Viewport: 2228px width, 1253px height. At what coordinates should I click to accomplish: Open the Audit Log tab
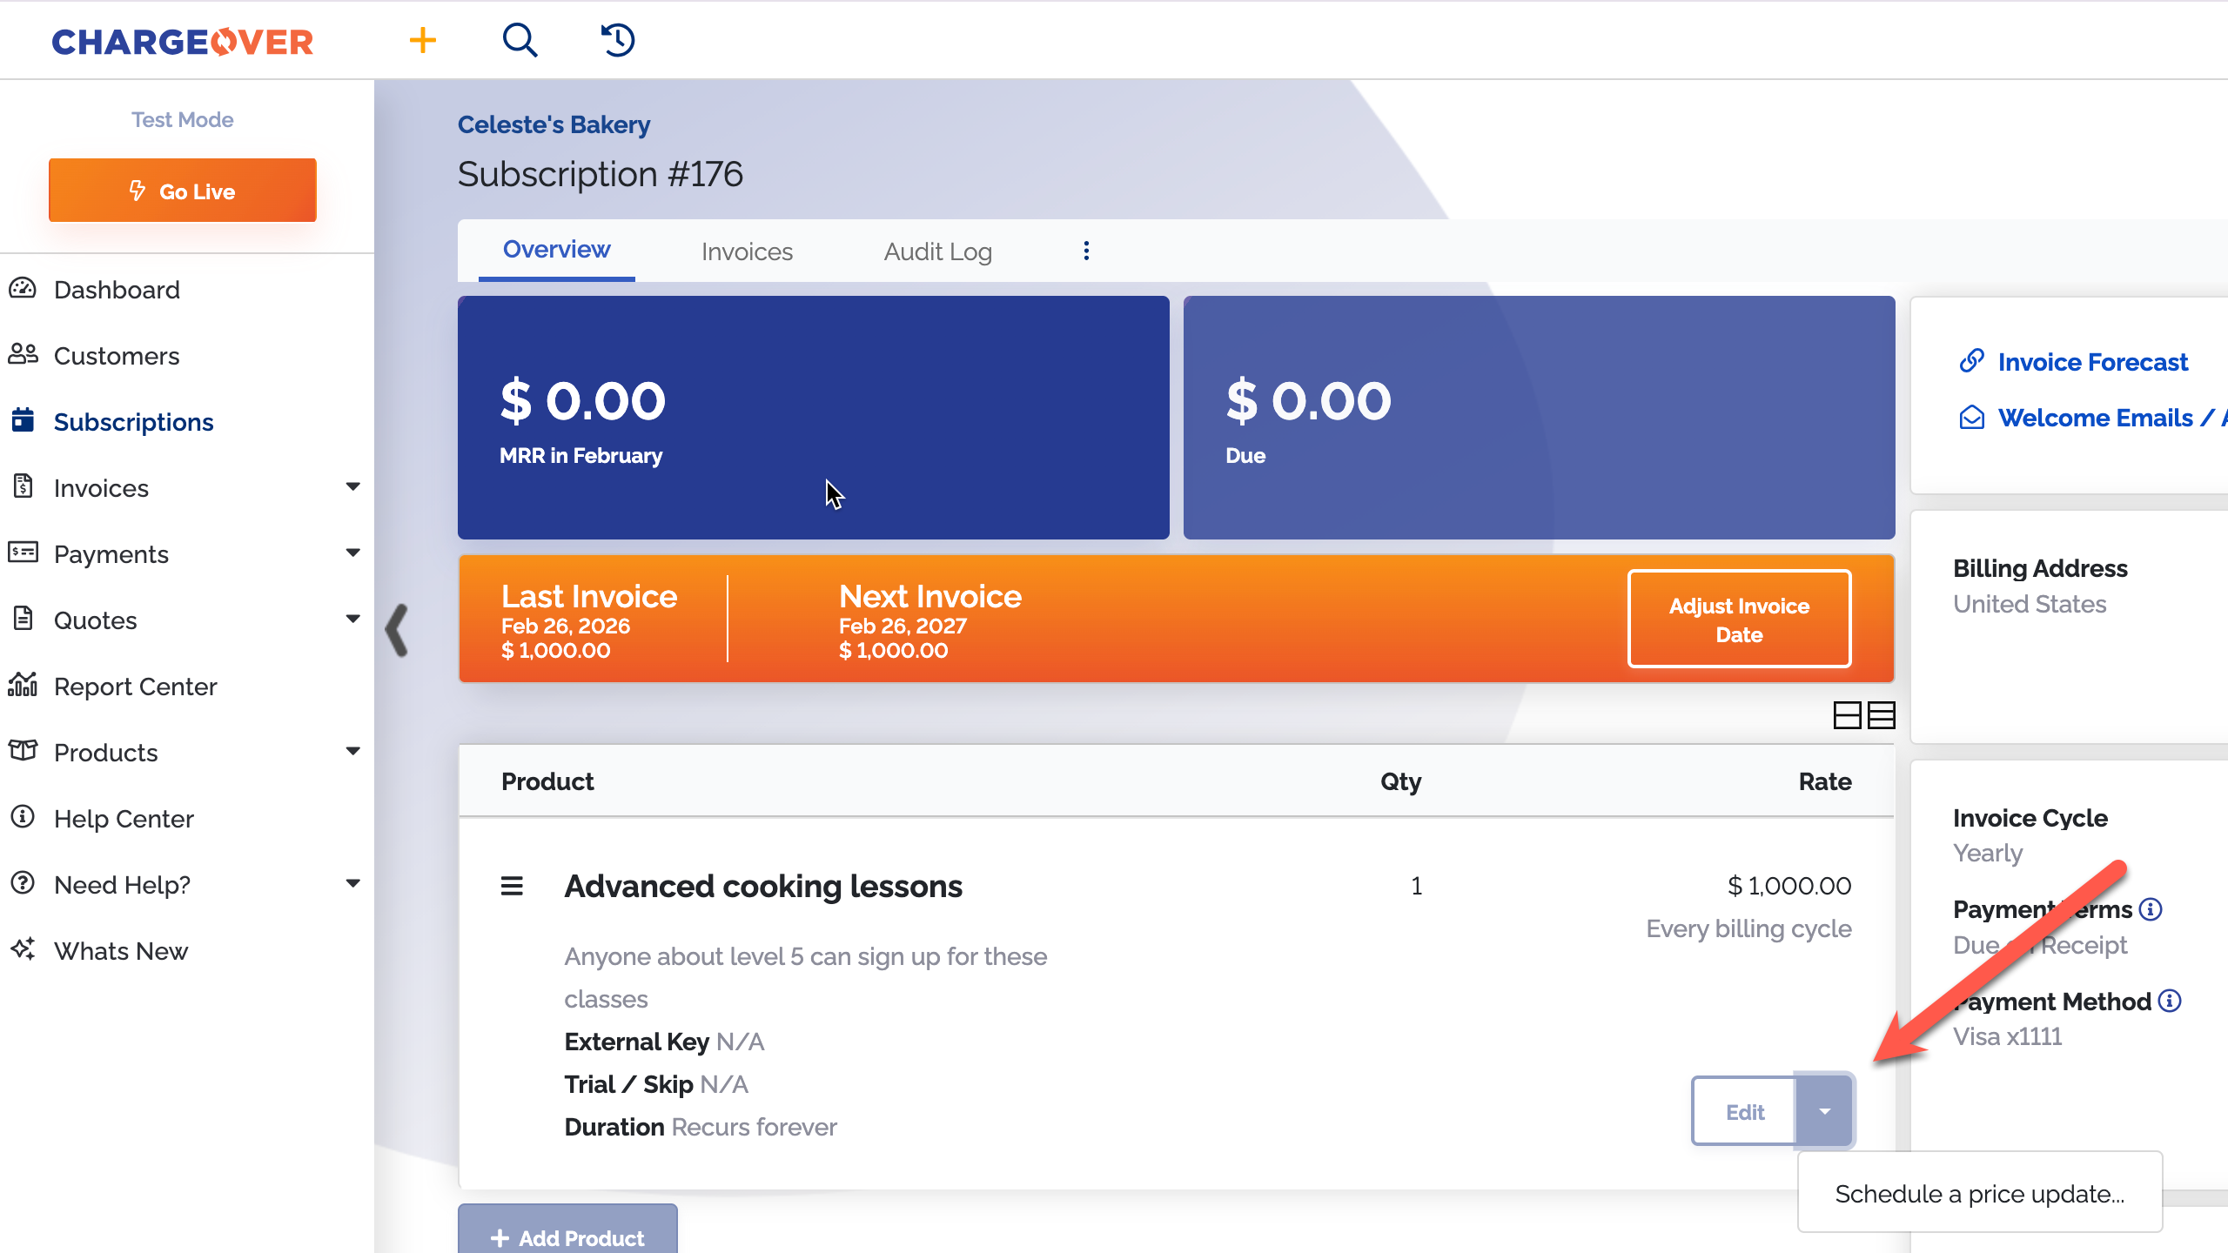(937, 251)
